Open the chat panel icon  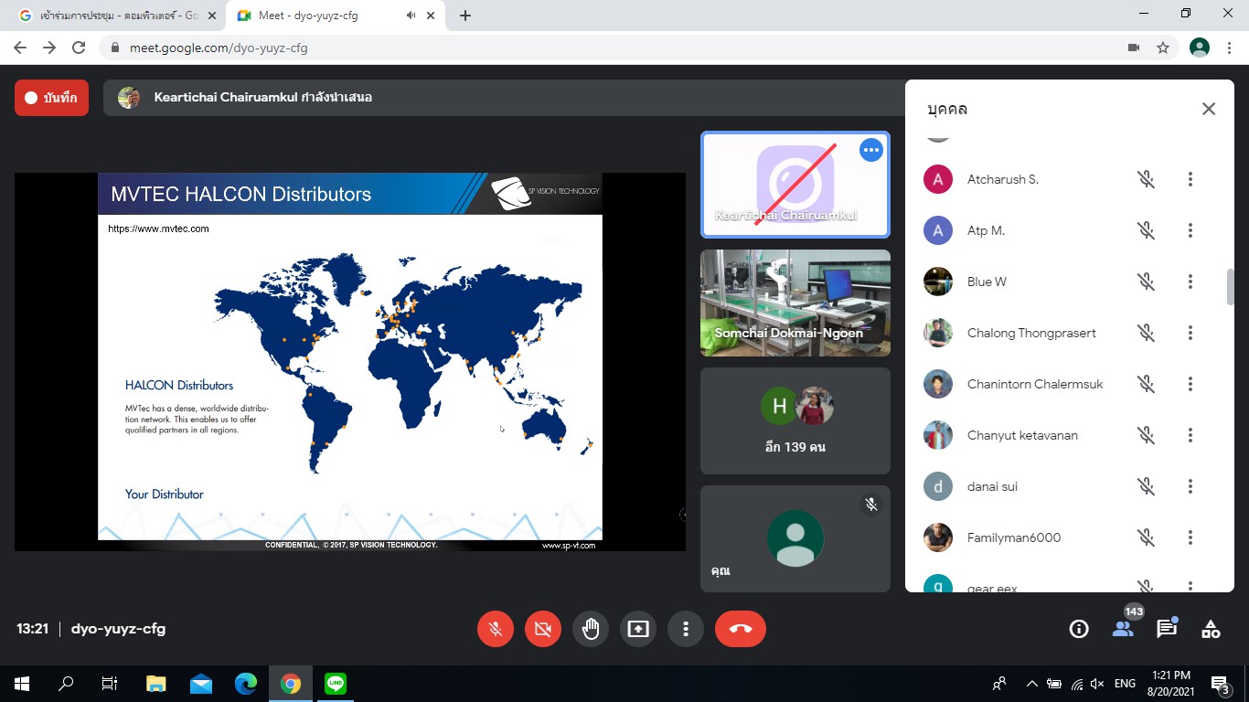tap(1167, 629)
